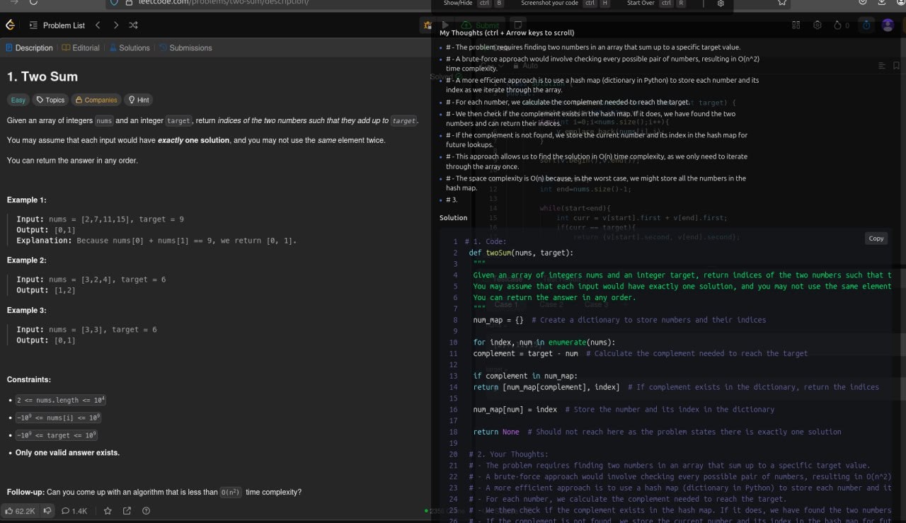906x523 pixels.
Task: Switch to the Description tab
Action: click(x=29, y=48)
